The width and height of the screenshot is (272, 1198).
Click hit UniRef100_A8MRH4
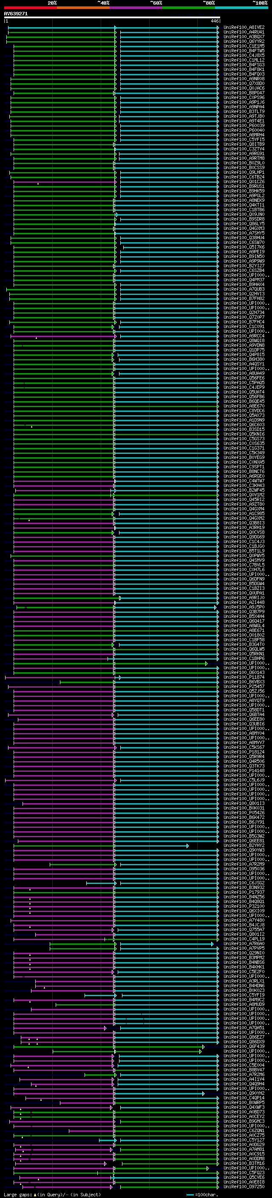pyautogui.click(x=244, y=135)
